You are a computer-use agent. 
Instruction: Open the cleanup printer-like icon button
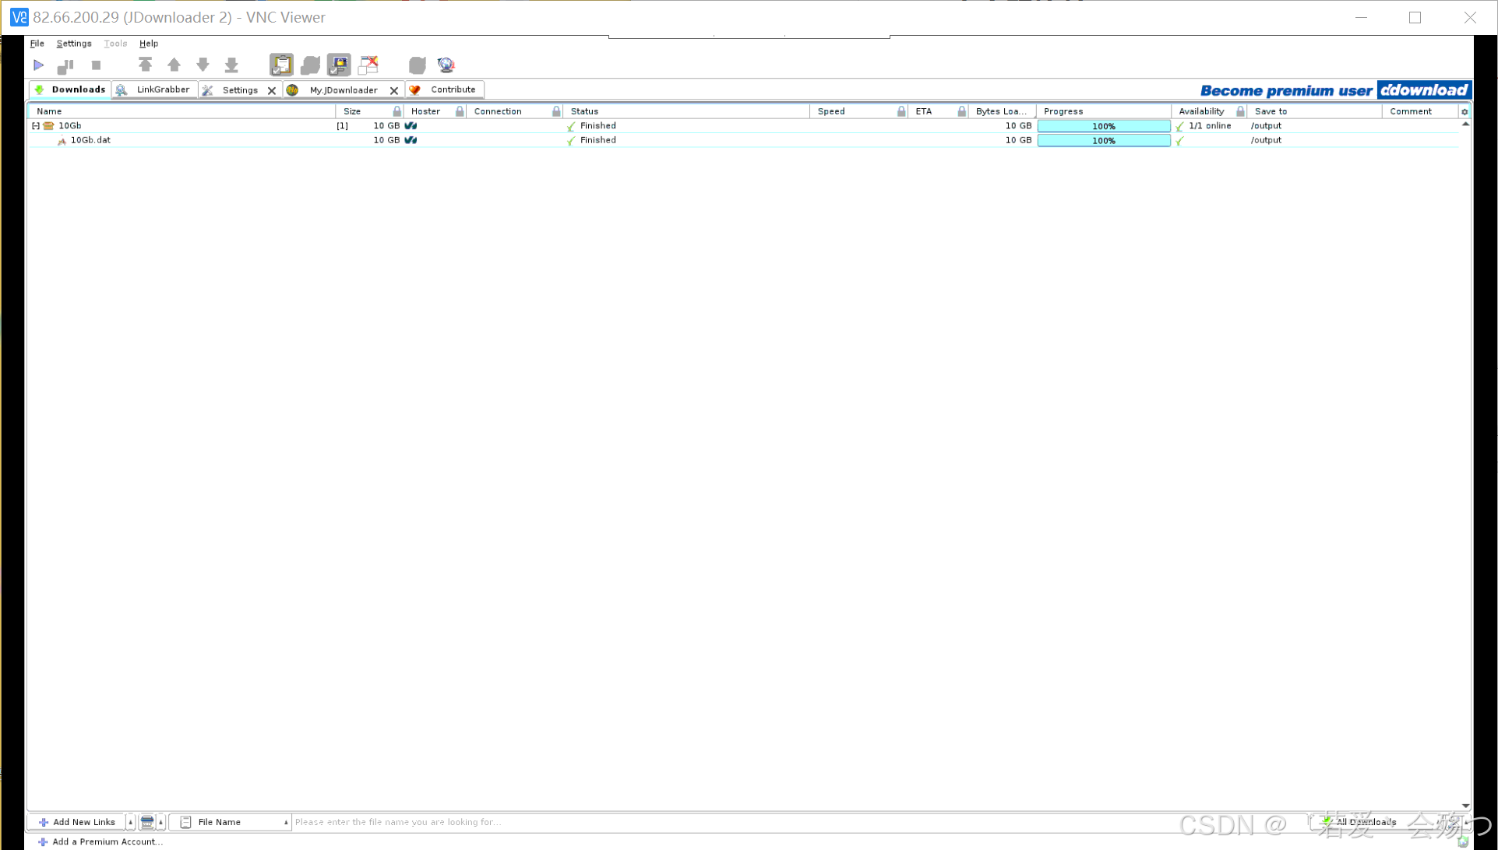pyautogui.click(x=147, y=822)
